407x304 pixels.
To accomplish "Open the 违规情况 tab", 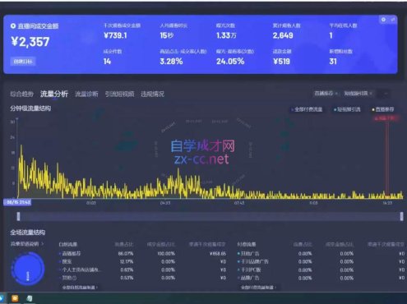I will [x=152, y=94].
